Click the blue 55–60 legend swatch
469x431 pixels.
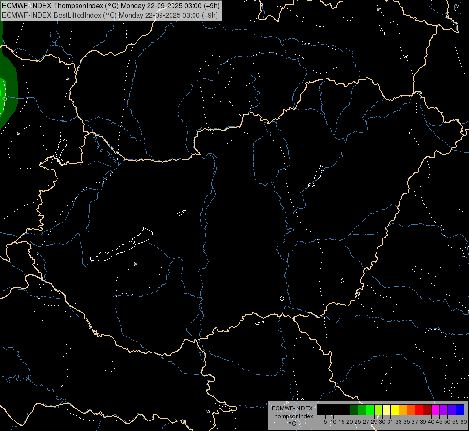click(459, 409)
